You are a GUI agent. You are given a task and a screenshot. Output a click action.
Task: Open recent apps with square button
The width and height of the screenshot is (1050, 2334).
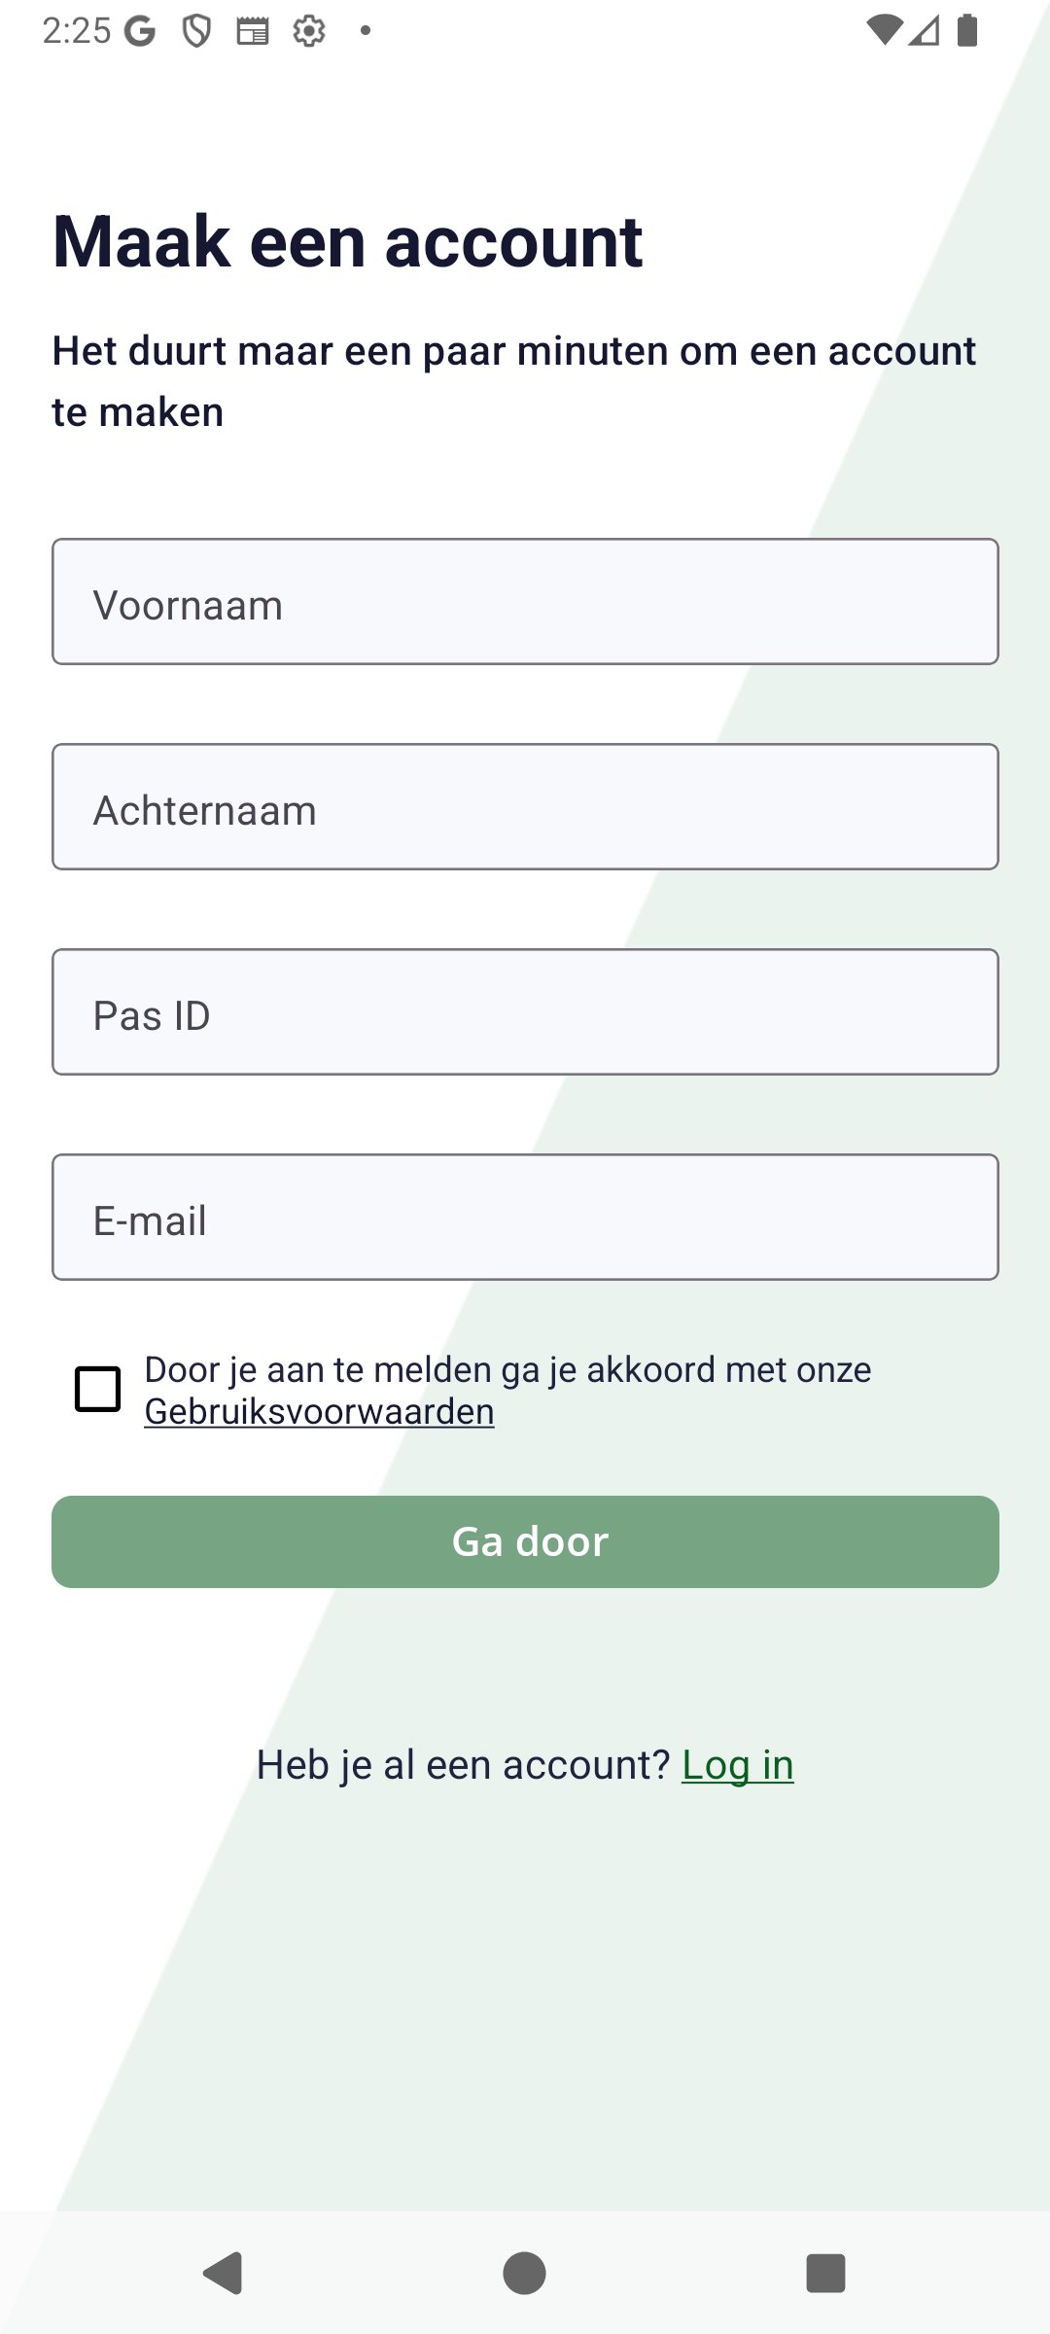pos(825,2273)
